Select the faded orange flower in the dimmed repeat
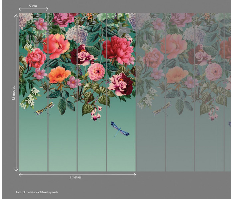Screen dimensions: 233x199 coord(177,75)
